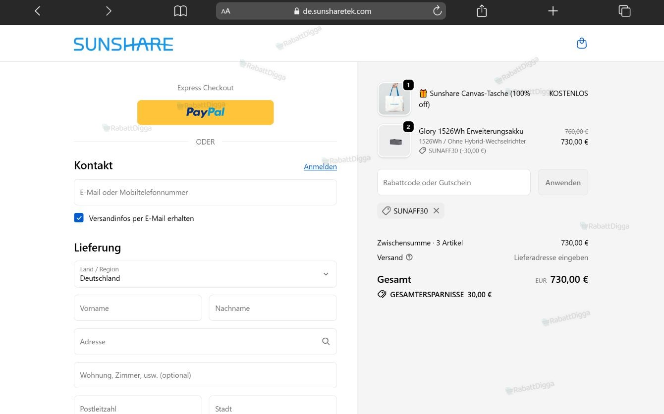664x414 pixels.
Task: Focus the Vorname field
Action: point(138,308)
